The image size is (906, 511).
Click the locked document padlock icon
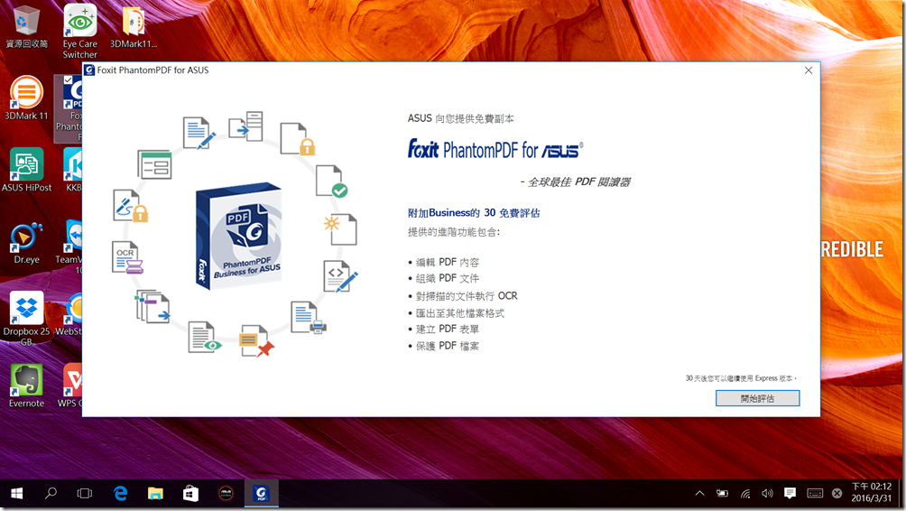(x=297, y=139)
